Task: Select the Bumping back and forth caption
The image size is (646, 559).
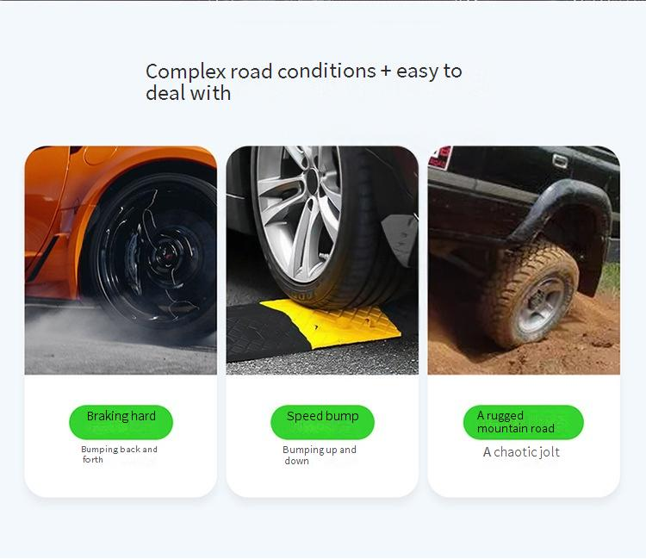Action: pos(119,455)
